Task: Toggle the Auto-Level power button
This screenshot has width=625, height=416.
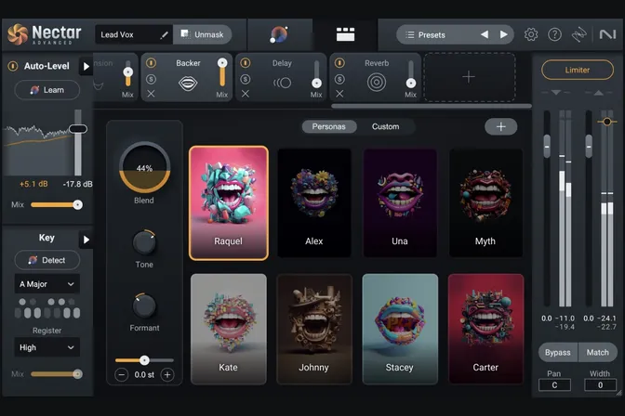Action: click(13, 66)
